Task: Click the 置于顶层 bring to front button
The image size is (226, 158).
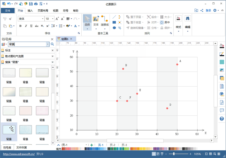Action: (x=135, y=17)
